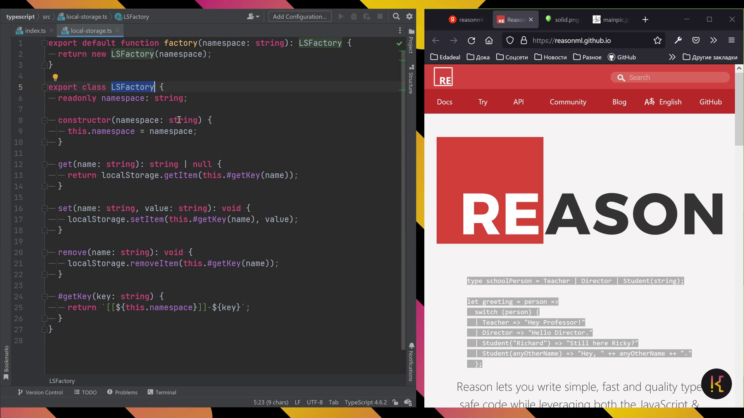
Task: Click browser page vertical scrollbar
Action: click(739, 110)
